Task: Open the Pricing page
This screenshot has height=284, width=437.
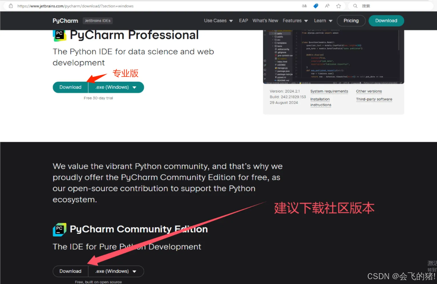Action: [x=351, y=21]
